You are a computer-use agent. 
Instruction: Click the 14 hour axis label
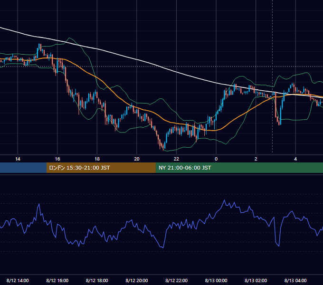click(x=18, y=159)
